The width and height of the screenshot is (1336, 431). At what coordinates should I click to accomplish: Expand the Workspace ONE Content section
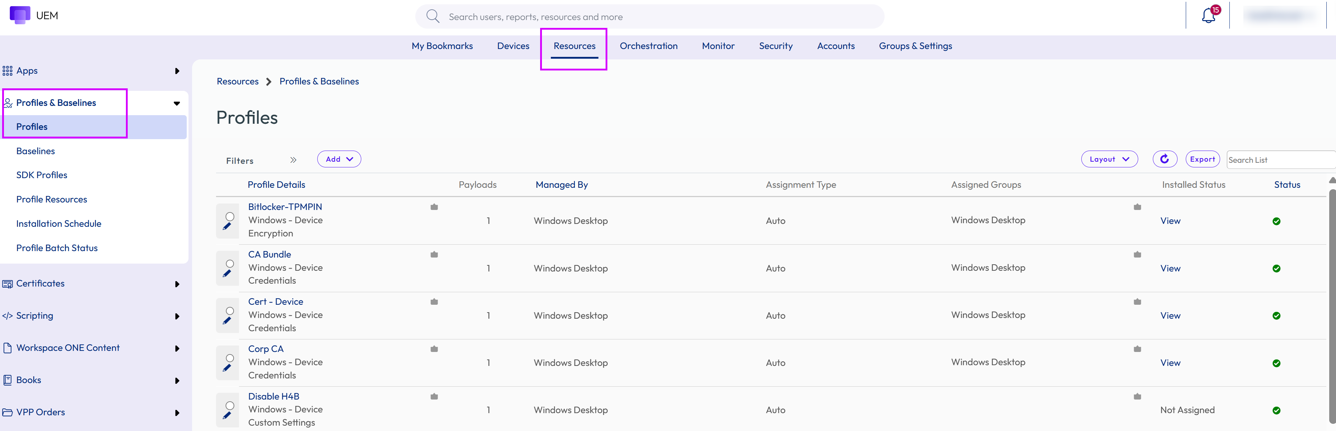[x=177, y=348]
